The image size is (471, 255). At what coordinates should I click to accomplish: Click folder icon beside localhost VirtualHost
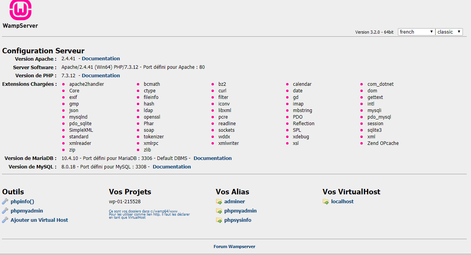coord(326,202)
